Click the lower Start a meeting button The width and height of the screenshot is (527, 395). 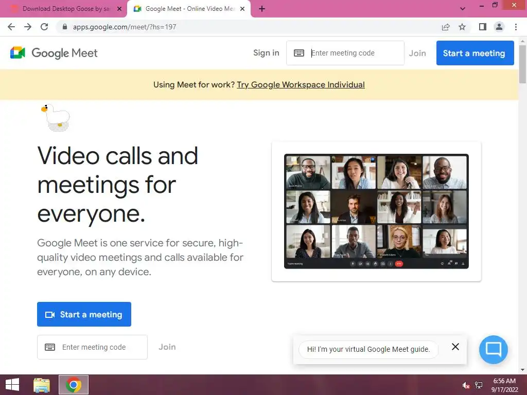click(x=84, y=314)
